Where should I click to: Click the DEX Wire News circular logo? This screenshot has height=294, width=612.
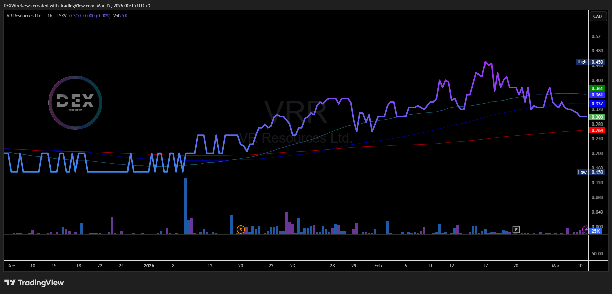(75, 102)
